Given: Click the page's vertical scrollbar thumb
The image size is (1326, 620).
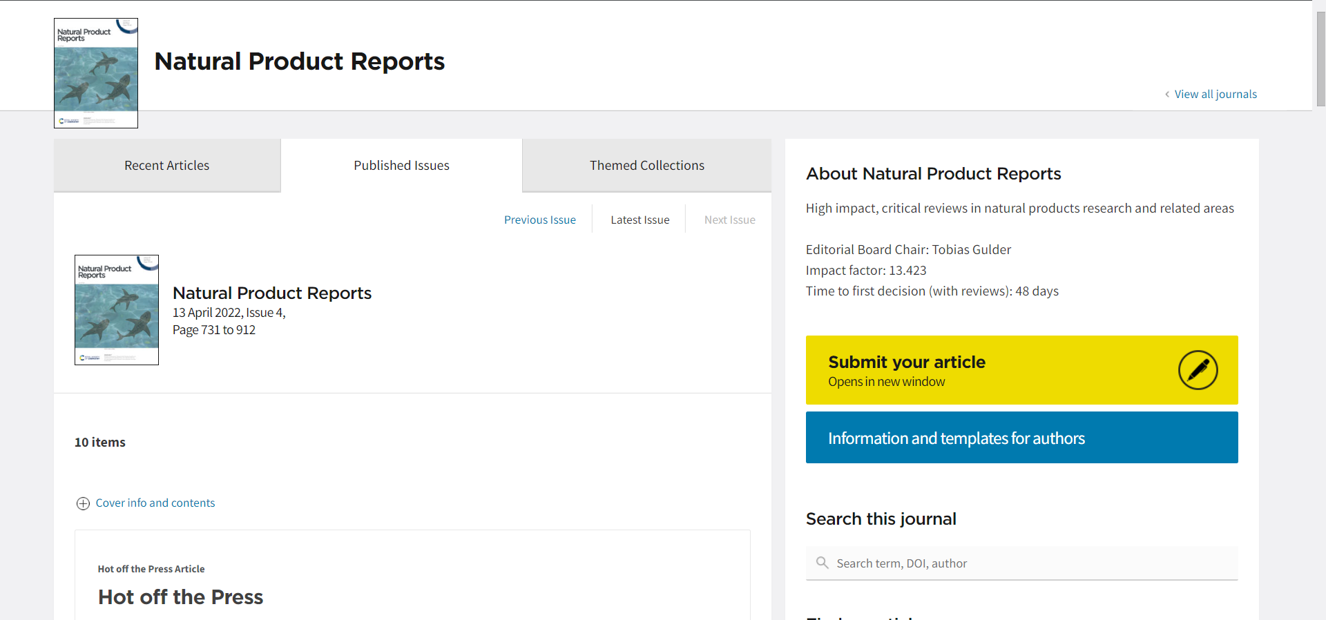Looking at the screenshot, I should point(1320,59).
